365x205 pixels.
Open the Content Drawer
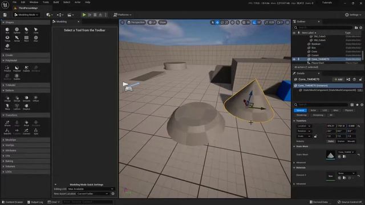click(13, 202)
